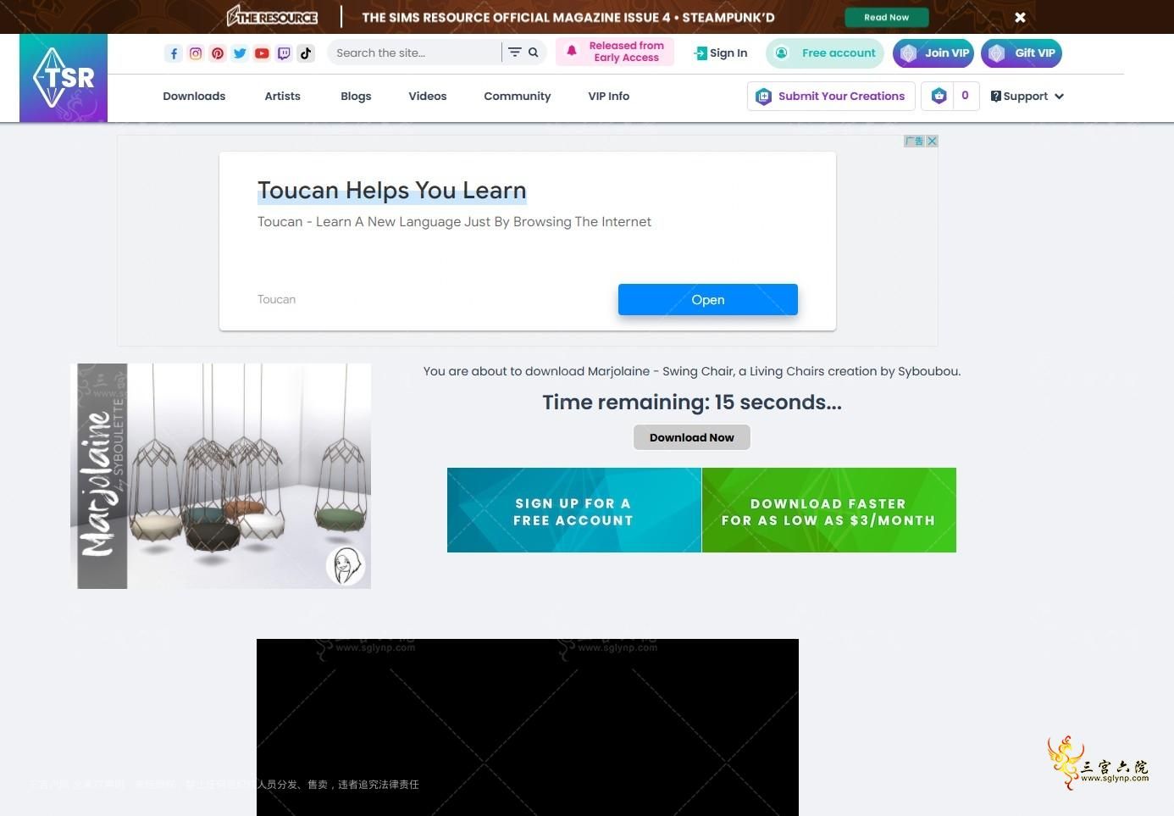Screen dimensions: 1174x816
Task: Click the Join VIP button
Action: pos(933,53)
